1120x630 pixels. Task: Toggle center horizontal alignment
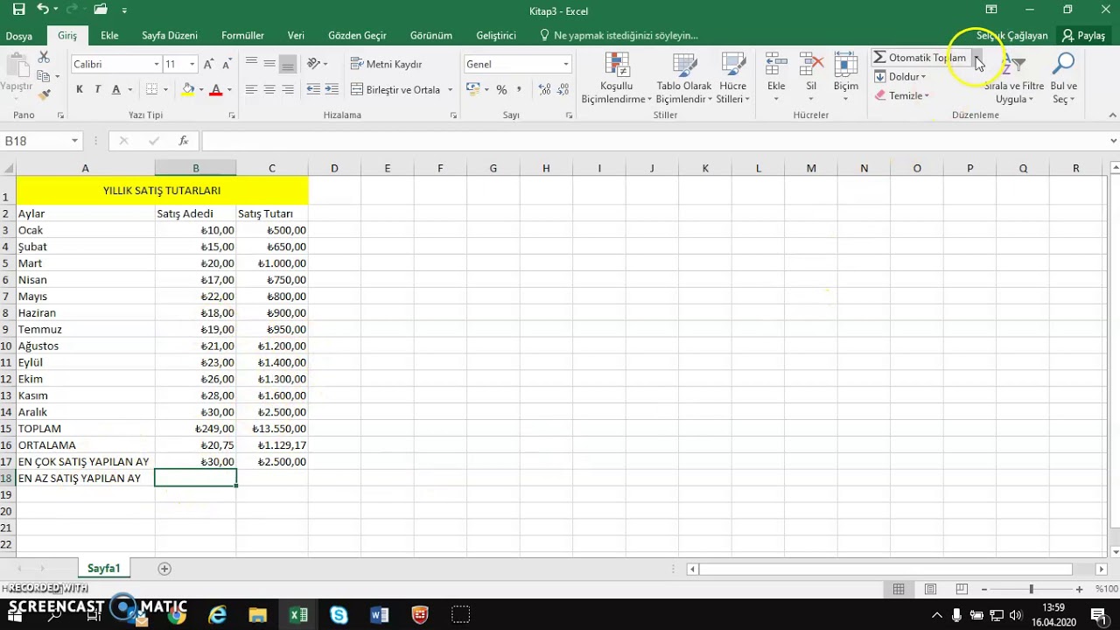[269, 89]
